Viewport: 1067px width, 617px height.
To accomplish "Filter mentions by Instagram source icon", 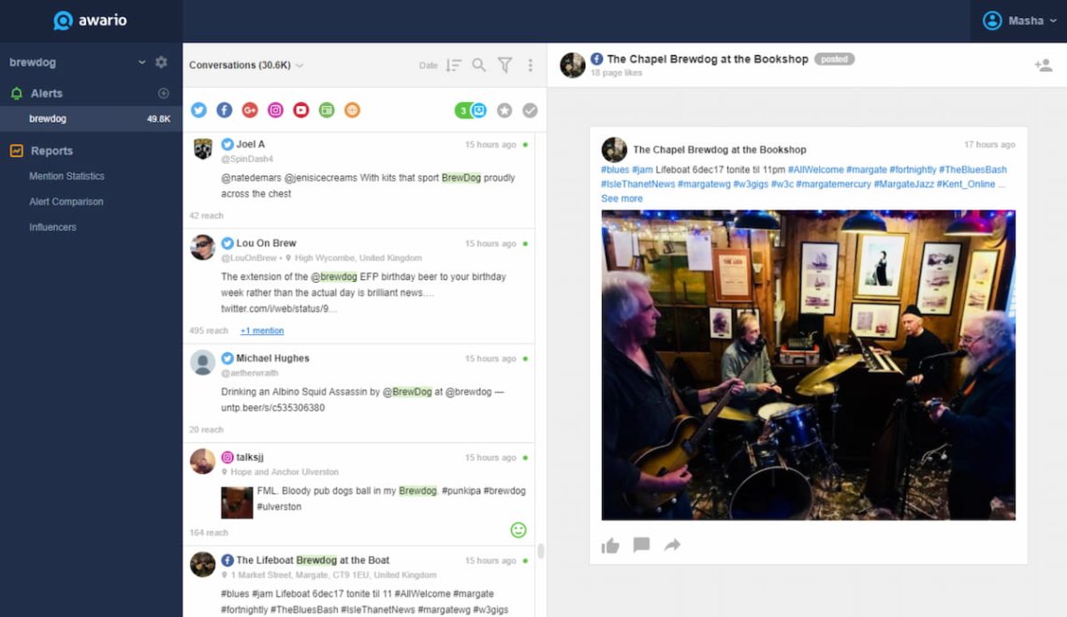I will pyautogui.click(x=275, y=110).
